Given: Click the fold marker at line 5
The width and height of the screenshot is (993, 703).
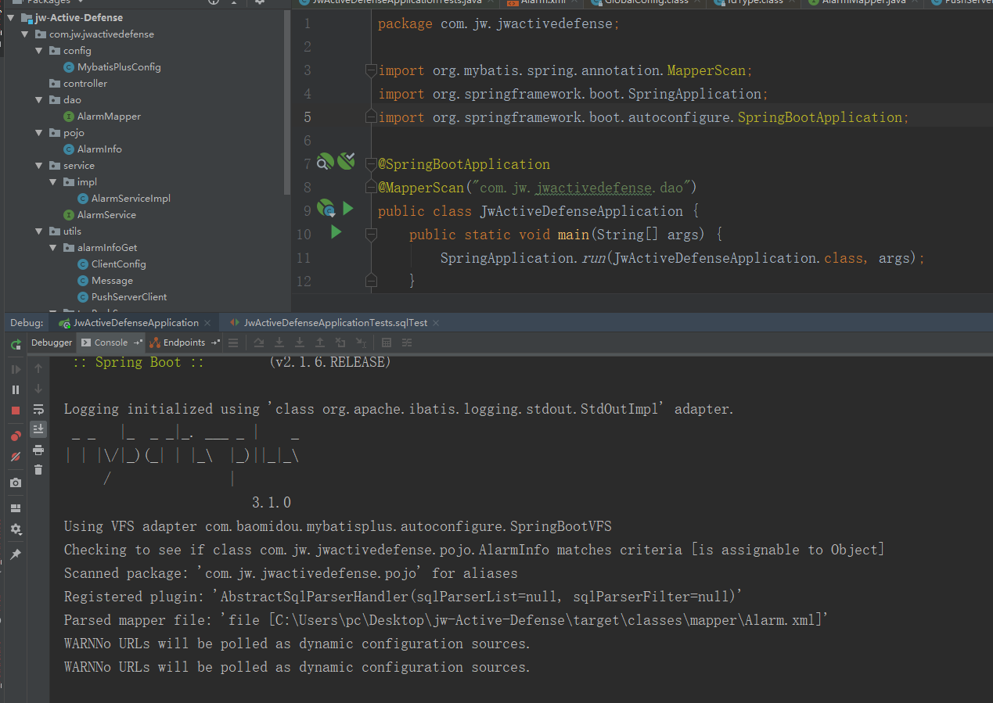Looking at the screenshot, I should point(371,117).
